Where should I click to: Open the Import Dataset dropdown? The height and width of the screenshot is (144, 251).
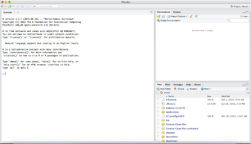178,16
